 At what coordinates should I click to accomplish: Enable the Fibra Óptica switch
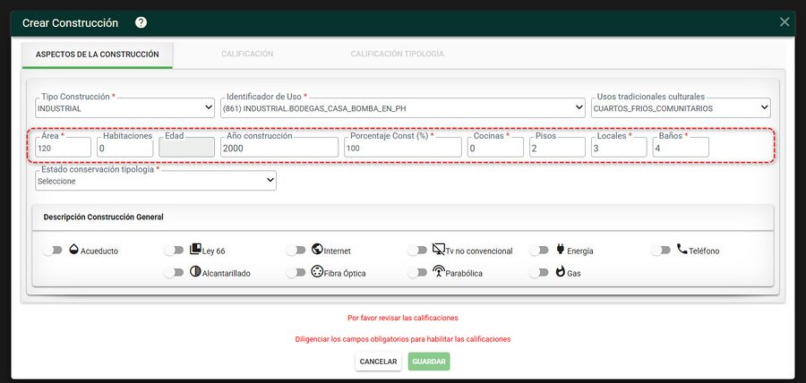point(296,273)
